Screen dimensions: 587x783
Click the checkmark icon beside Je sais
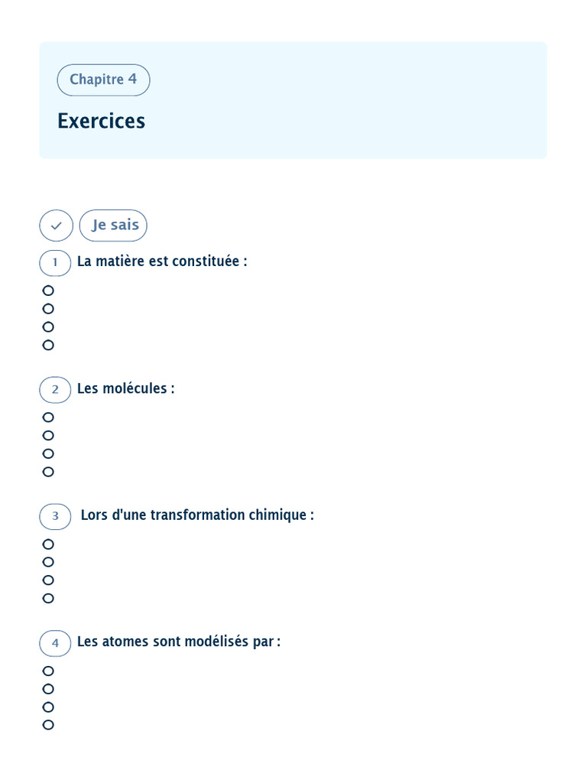pyautogui.click(x=56, y=226)
